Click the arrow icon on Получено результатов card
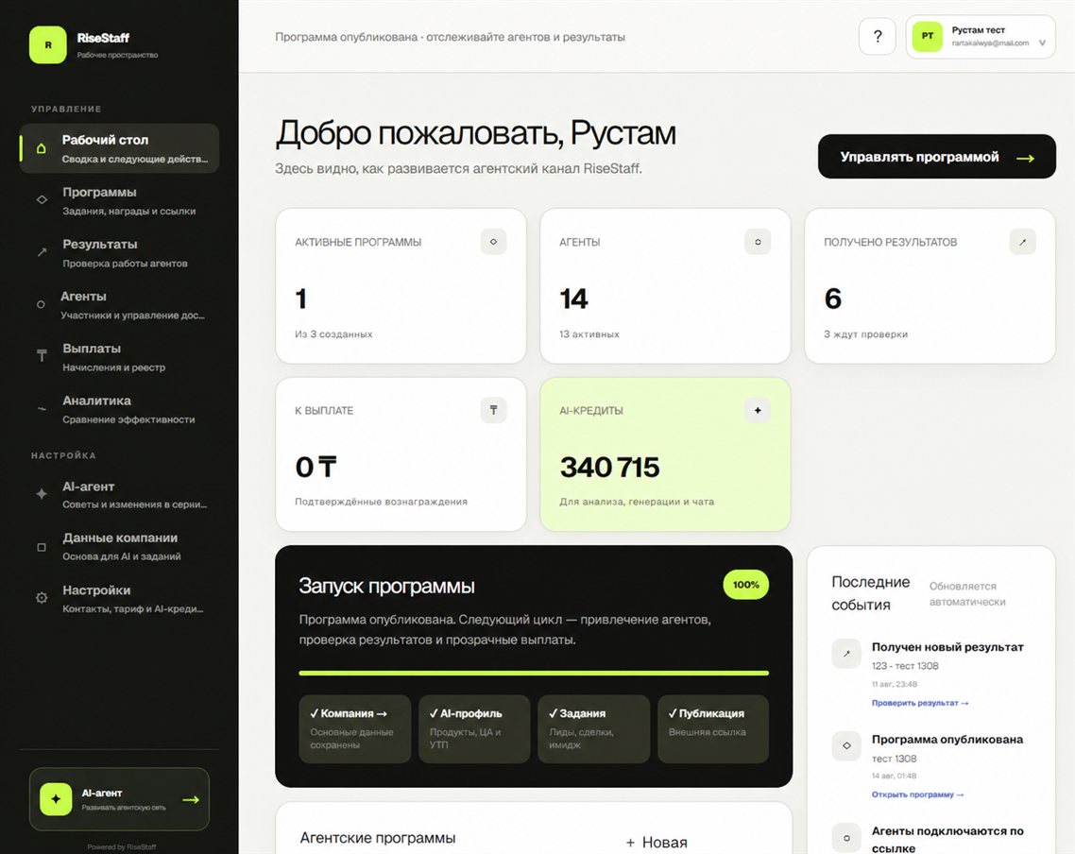 [1022, 241]
